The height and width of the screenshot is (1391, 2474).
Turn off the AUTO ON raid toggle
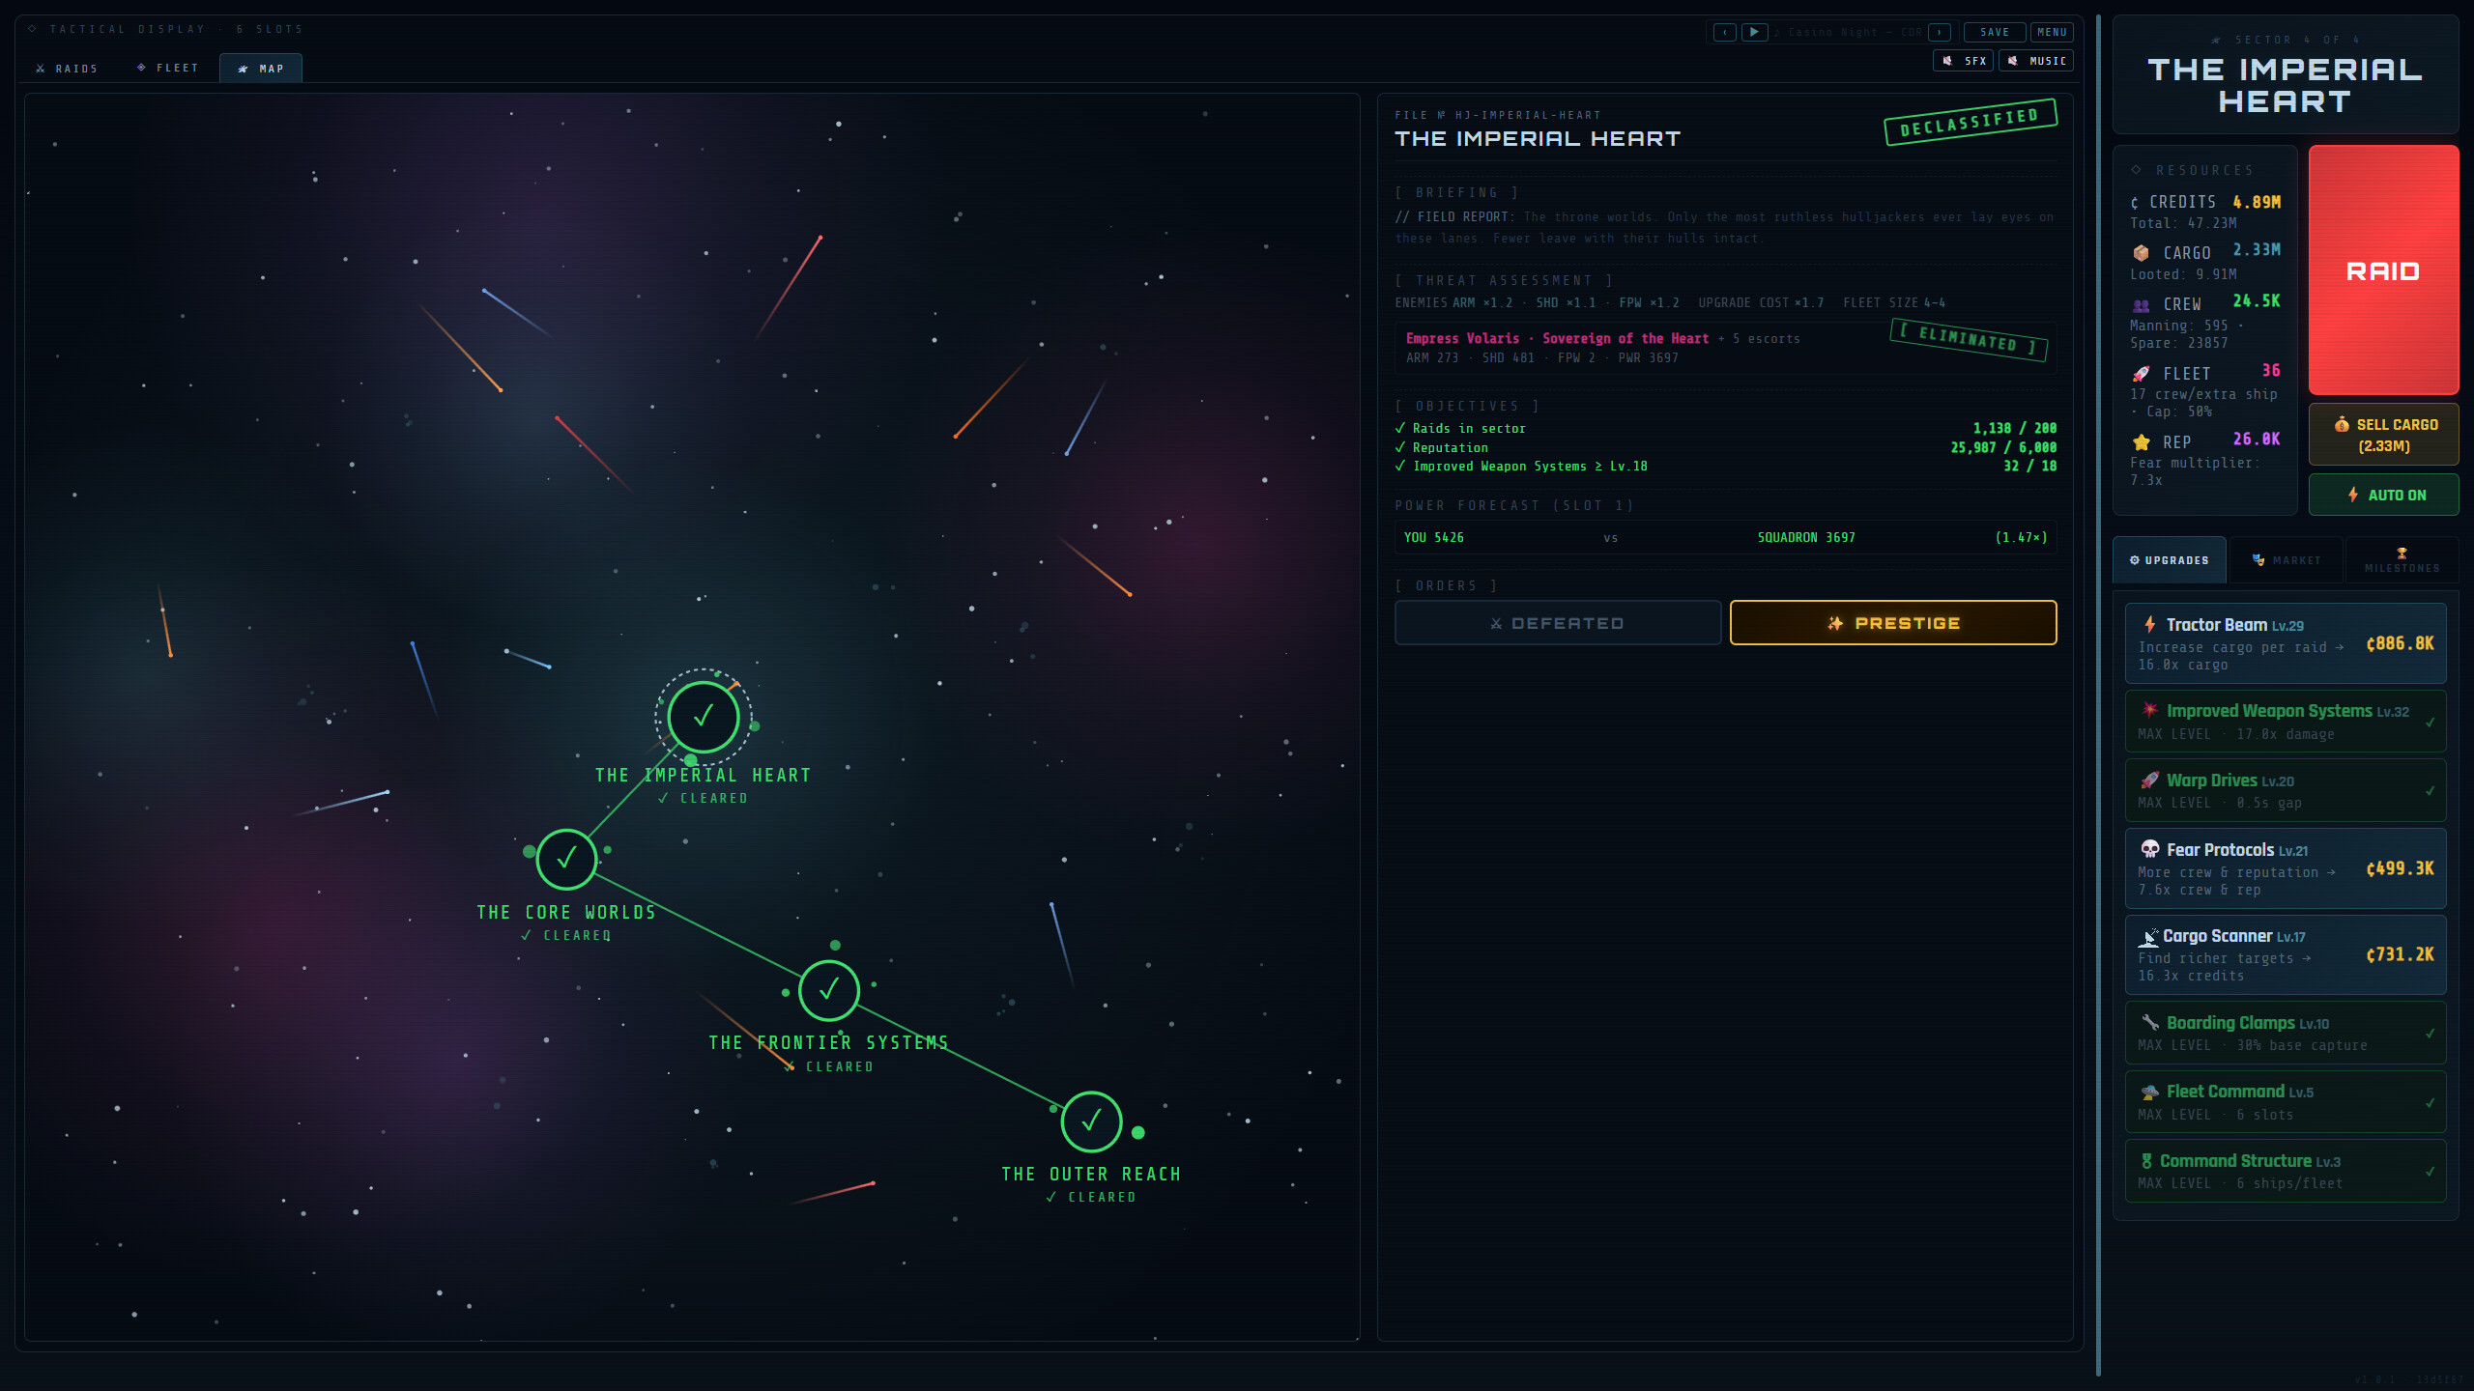coord(2383,495)
